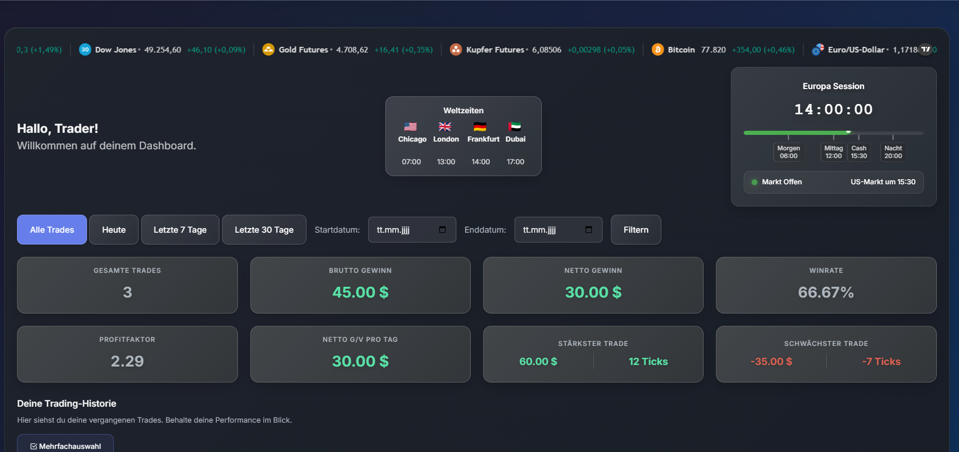Click the Mehrfachauswahl checkbox icon
This screenshot has width=959, height=452.
(33, 446)
